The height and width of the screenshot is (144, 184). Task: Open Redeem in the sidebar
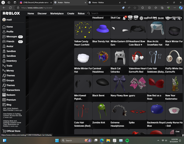(x=9, y=95)
